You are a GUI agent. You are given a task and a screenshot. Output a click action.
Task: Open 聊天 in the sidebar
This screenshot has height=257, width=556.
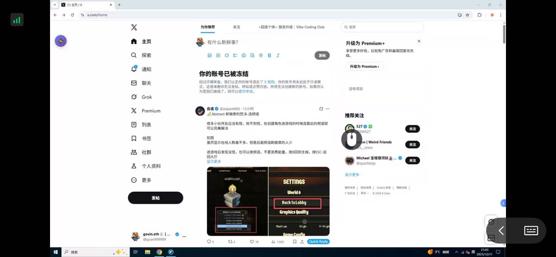(141, 83)
